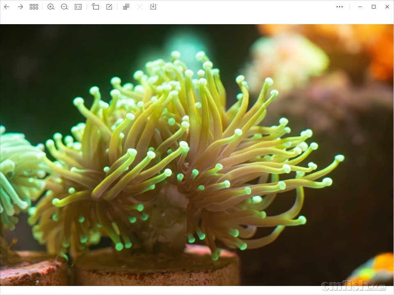
Task: Click the greyed-out text recognition icon
Action: pos(140,7)
